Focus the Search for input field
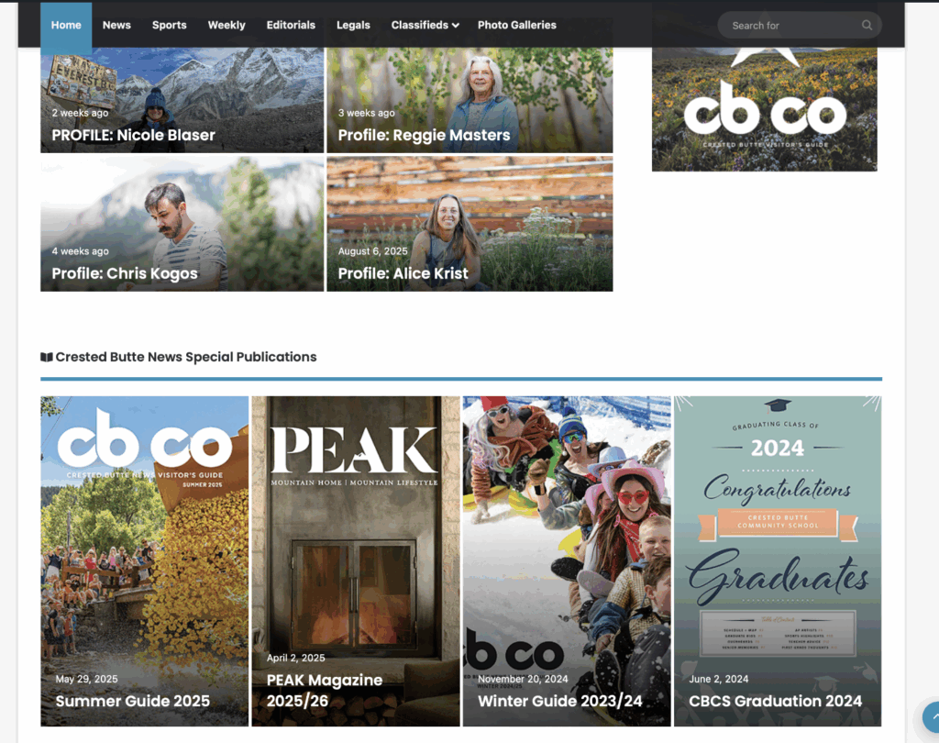Screen dimensions: 939x743 (790, 25)
